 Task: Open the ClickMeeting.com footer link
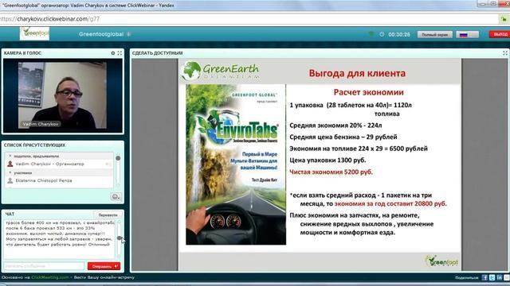50,277
